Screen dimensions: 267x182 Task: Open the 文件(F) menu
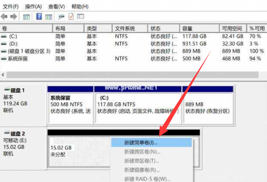[x=10, y=6]
